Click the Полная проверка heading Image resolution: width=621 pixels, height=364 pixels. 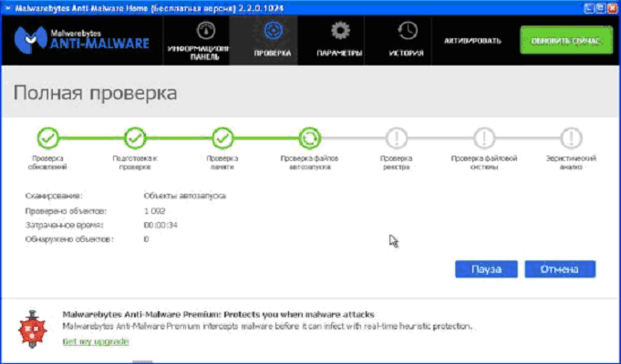pyautogui.click(x=95, y=93)
